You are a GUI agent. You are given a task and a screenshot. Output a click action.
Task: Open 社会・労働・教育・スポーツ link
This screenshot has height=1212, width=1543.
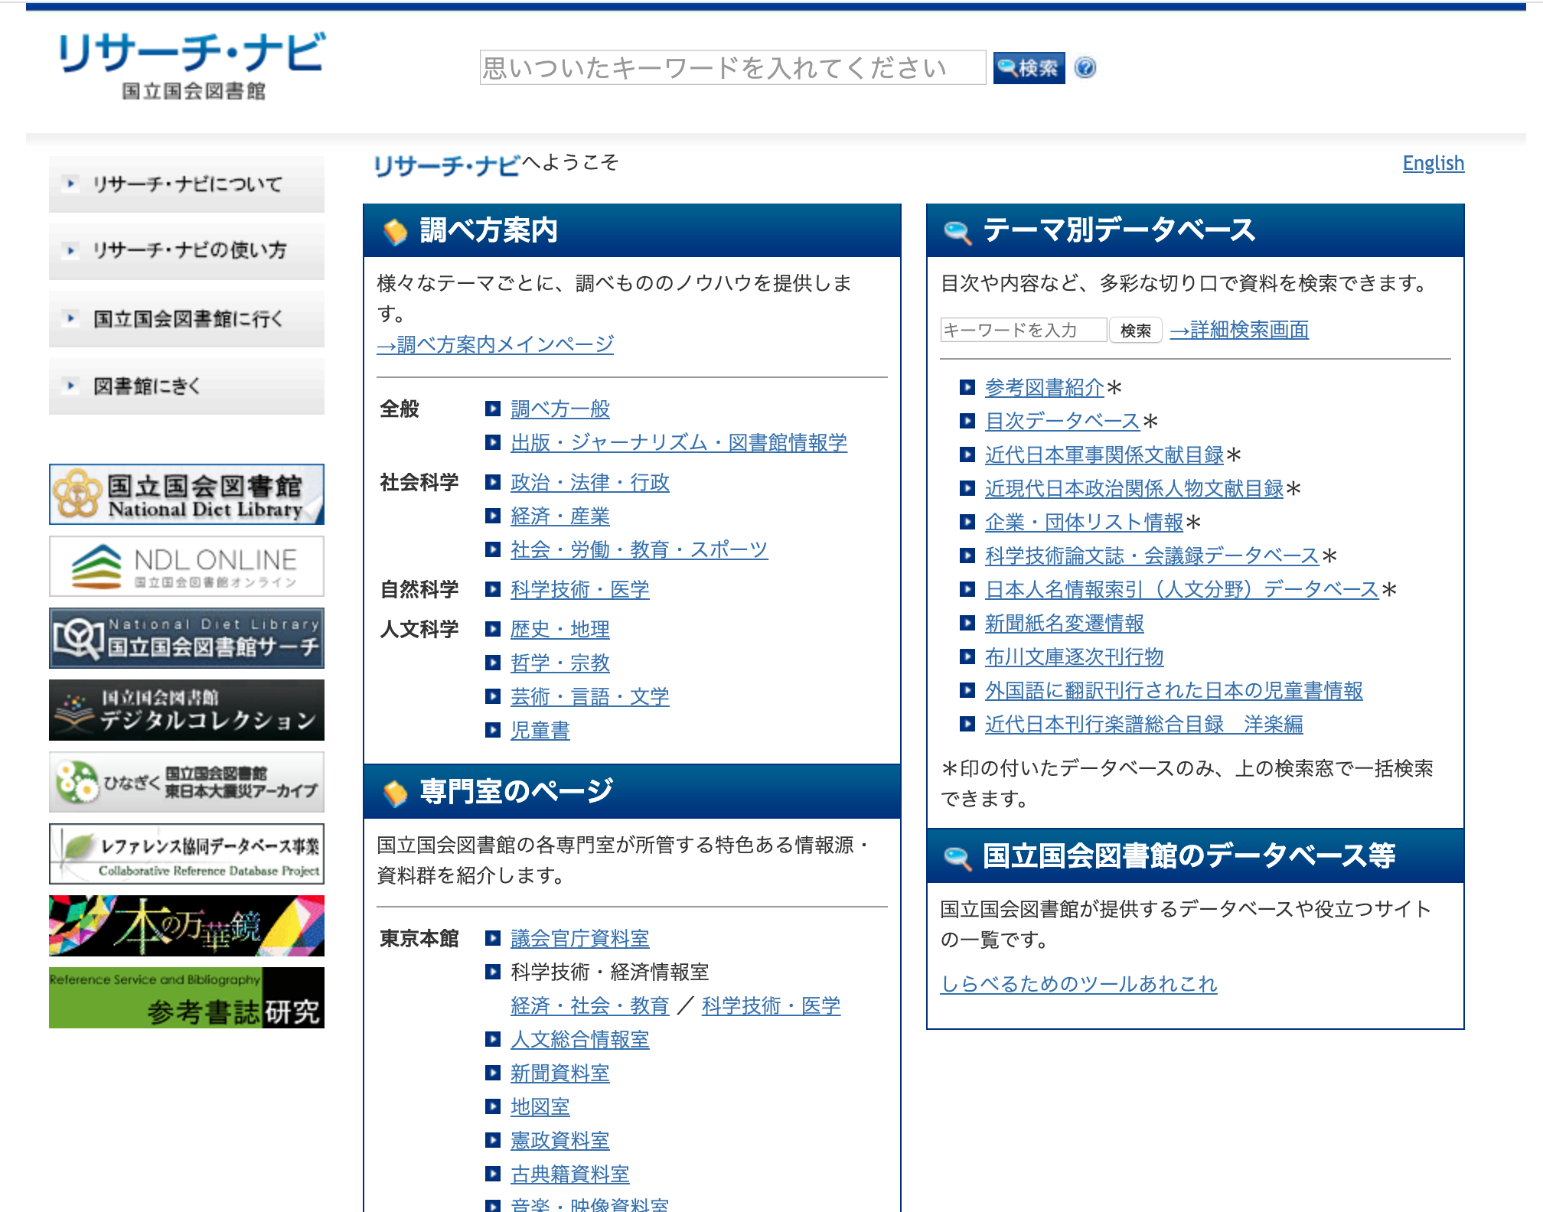(639, 550)
